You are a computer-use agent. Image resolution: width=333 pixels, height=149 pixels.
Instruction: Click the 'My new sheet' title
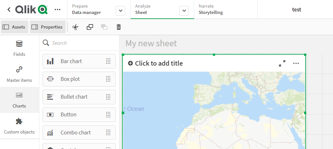tap(151, 43)
